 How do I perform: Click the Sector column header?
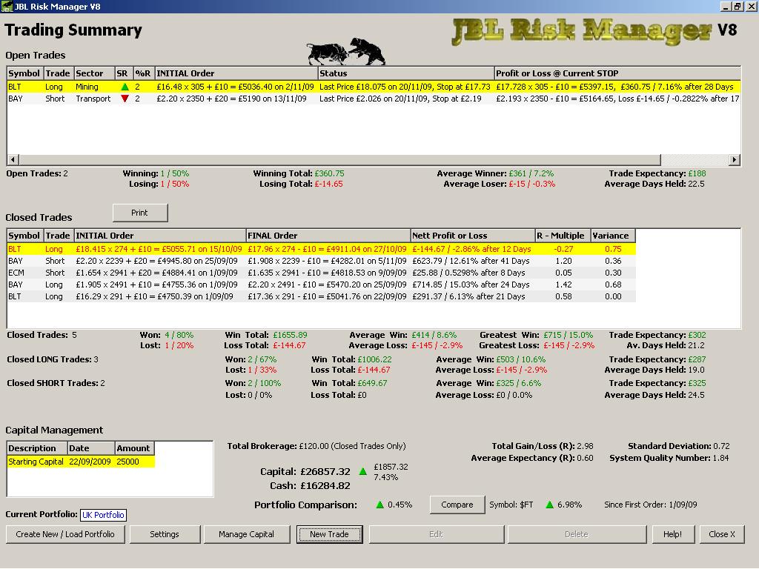coord(94,73)
